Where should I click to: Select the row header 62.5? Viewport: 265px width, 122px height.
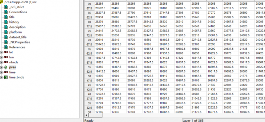coord(89,53)
